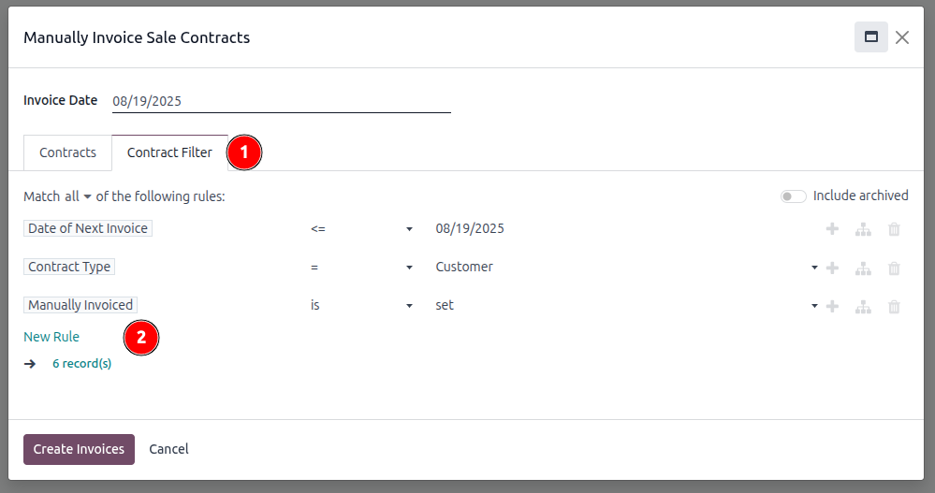Toggle the Include archived switch
The image size is (935, 493).
[793, 196]
